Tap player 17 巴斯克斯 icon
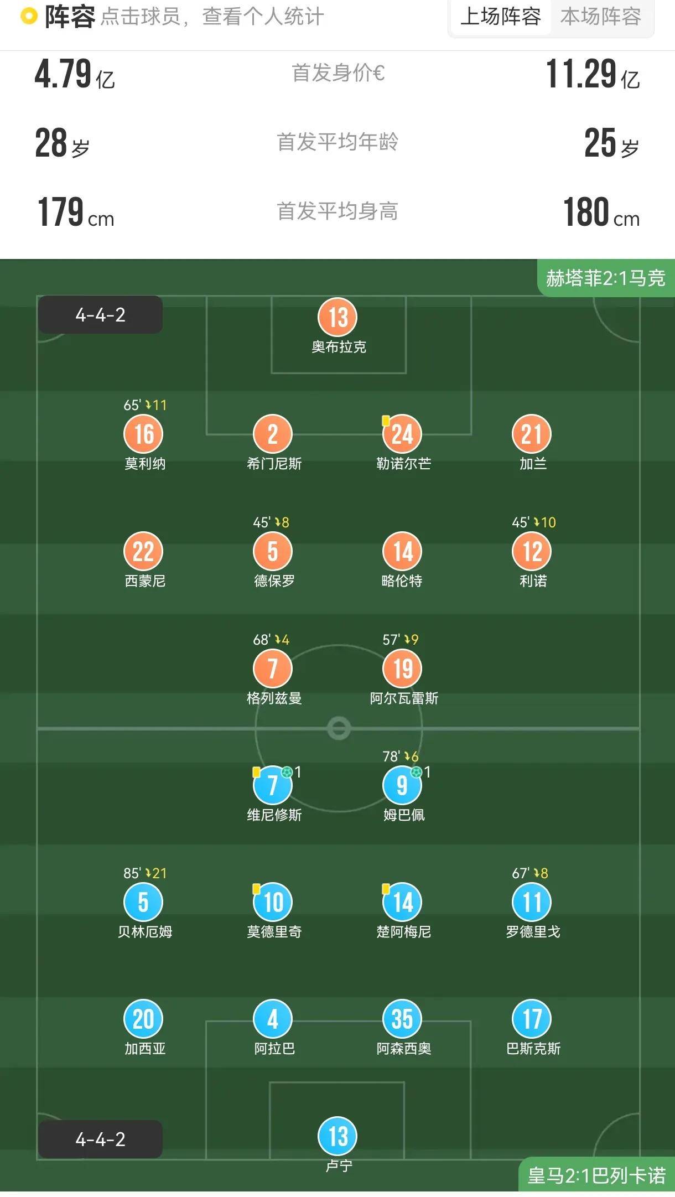Image resolution: width=675 pixels, height=1197 pixels. pyautogui.click(x=532, y=1019)
